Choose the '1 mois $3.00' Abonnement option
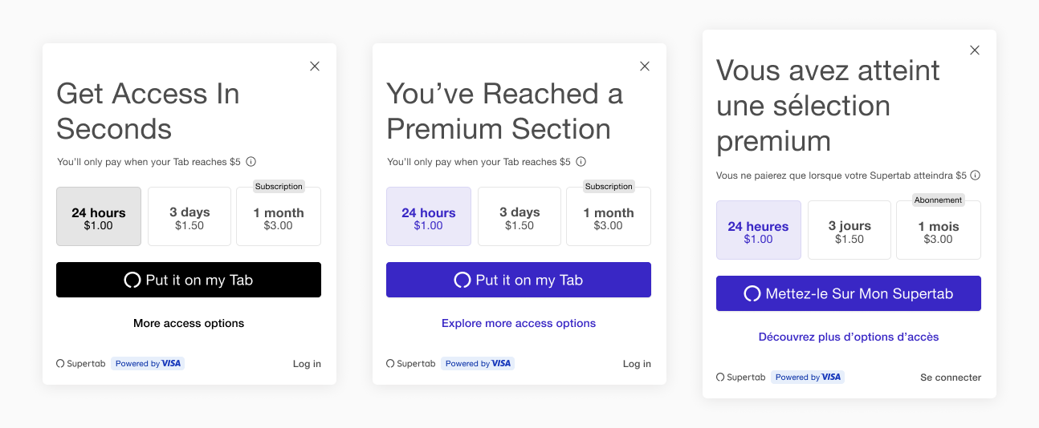The height and width of the screenshot is (428, 1039). click(x=938, y=231)
